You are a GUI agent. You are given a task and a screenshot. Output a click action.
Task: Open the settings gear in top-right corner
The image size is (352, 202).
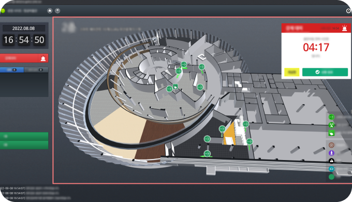tap(348, 10)
